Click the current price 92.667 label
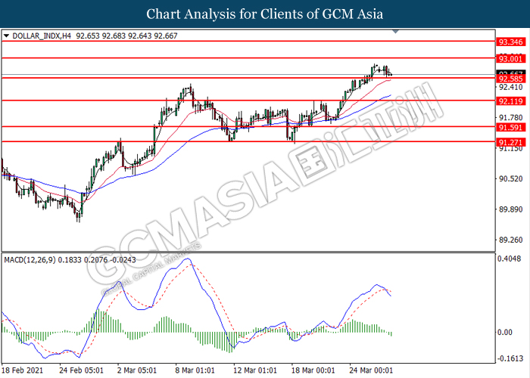The height and width of the screenshot is (378, 530). point(507,73)
